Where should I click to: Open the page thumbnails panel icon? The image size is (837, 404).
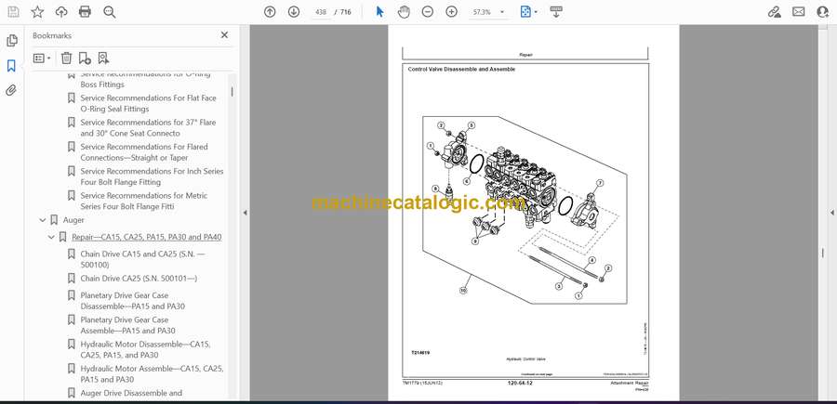coord(11,41)
